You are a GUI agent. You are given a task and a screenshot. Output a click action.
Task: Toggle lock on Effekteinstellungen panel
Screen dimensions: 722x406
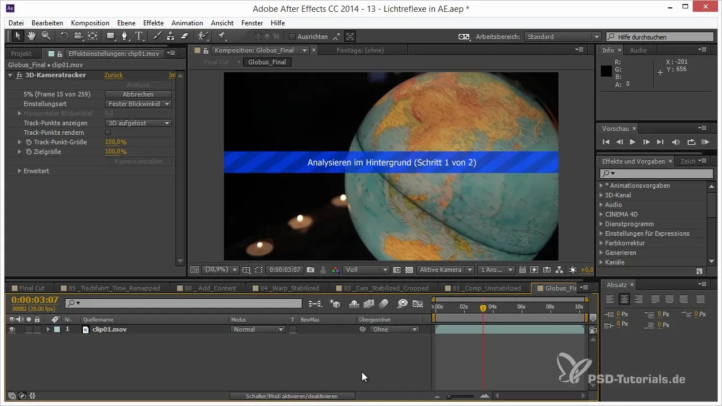click(60, 54)
